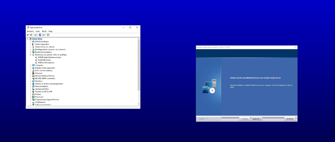Click the mouse icon beside Muizen en andere aanwijsapparaten
Image resolution: width=335 pixels, height=142 pixels.
[33, 84]
